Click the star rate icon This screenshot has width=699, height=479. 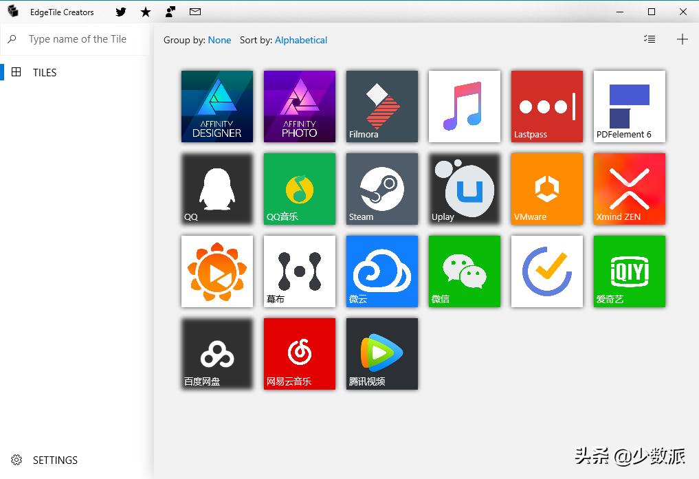pos(145,12)
